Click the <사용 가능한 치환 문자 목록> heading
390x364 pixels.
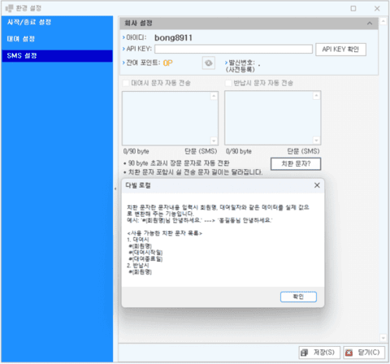[x=165, y=233]
